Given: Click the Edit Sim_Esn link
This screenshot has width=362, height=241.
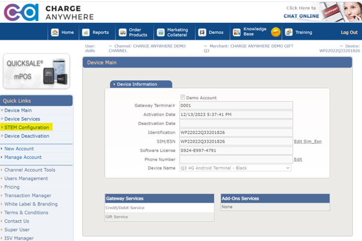Looking at the screenshot, I should (307, 142).
